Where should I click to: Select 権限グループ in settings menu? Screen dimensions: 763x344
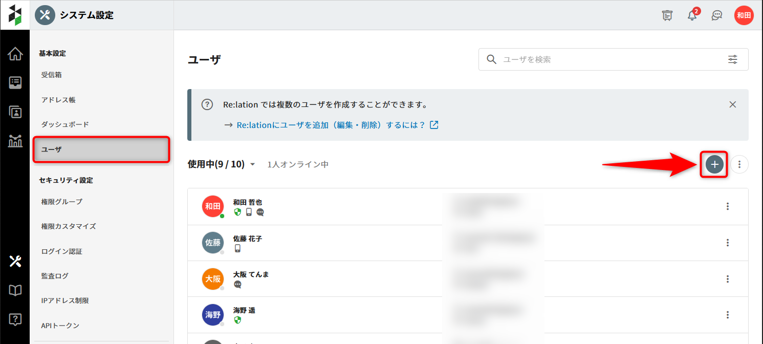click(x=62, y=202)
